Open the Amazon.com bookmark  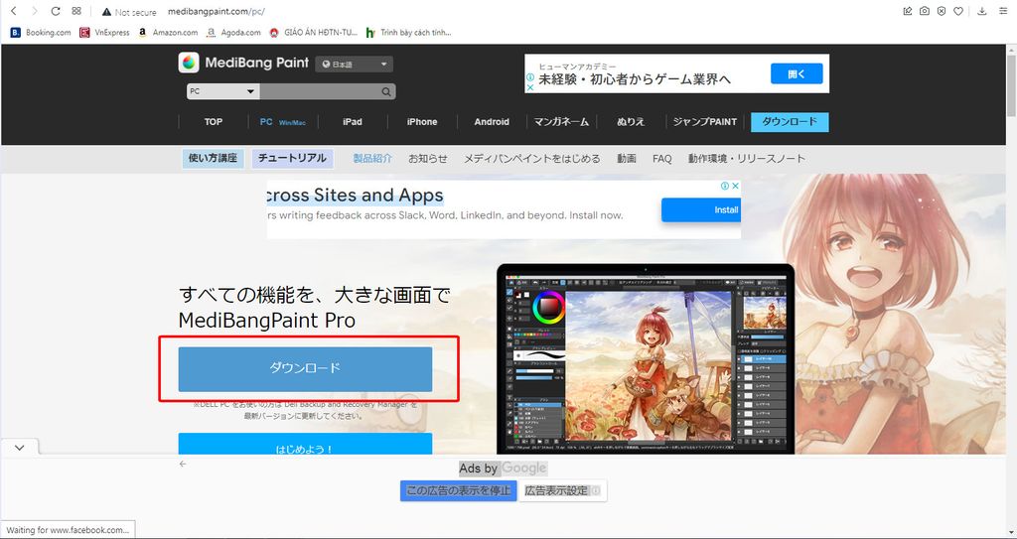(168, 33)
